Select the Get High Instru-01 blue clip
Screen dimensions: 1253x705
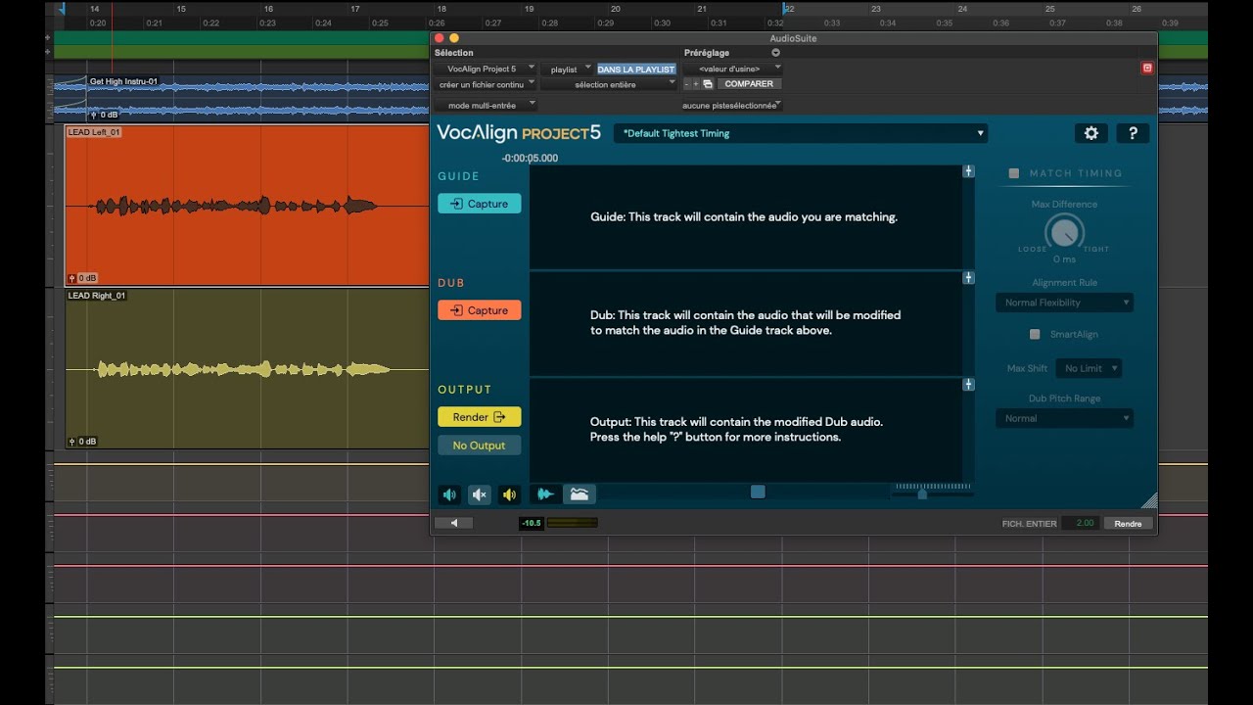(258, 98)
